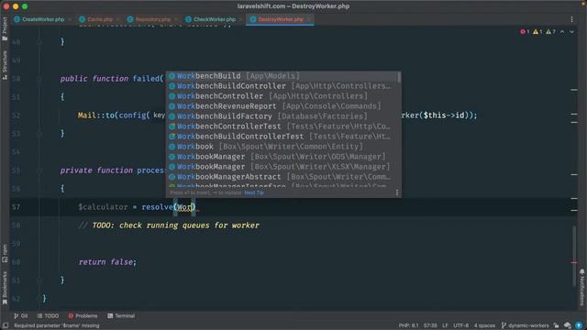Viewport: 587px width, 330px height.
Task: Toggle tool window bars icon in status bar
Action: pos(6,325)
